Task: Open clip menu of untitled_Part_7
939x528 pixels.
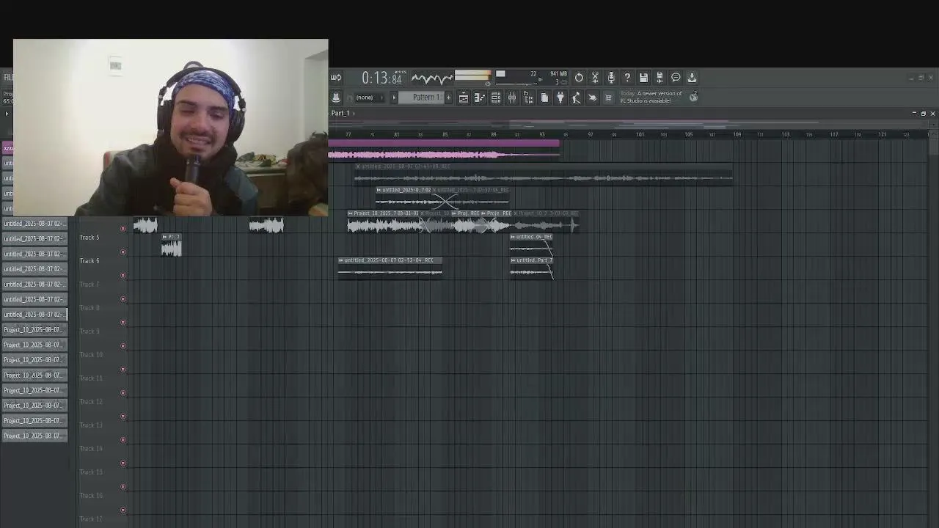Action: tap(514, 260)
